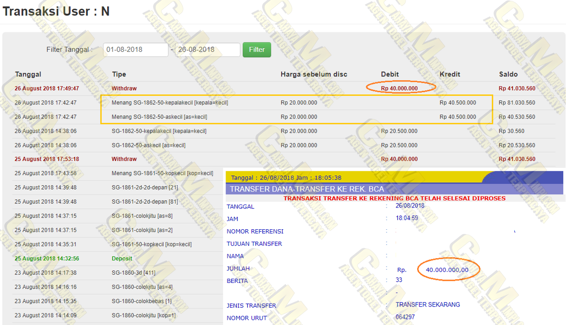The image size is (566, 325).
Task: Click the Withdraw entry dated 25 August 17:53:18
Action: click(x=124, y=159)
